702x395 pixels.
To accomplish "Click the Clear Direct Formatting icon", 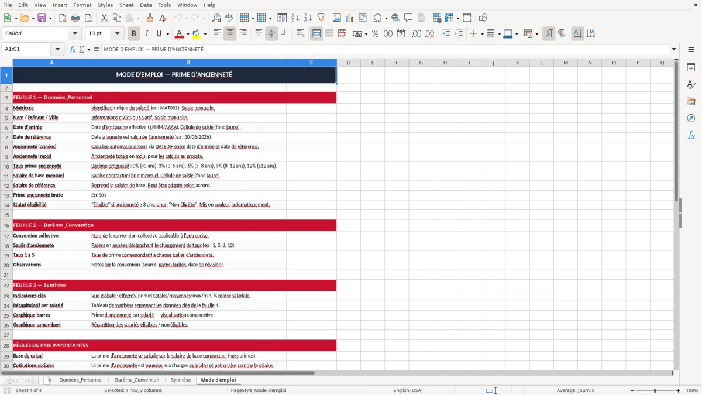I will click(163, 18).
